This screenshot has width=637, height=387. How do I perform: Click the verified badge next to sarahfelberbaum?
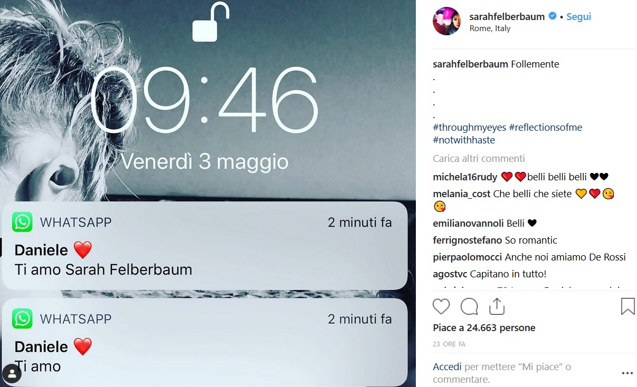tap(553, 16)
